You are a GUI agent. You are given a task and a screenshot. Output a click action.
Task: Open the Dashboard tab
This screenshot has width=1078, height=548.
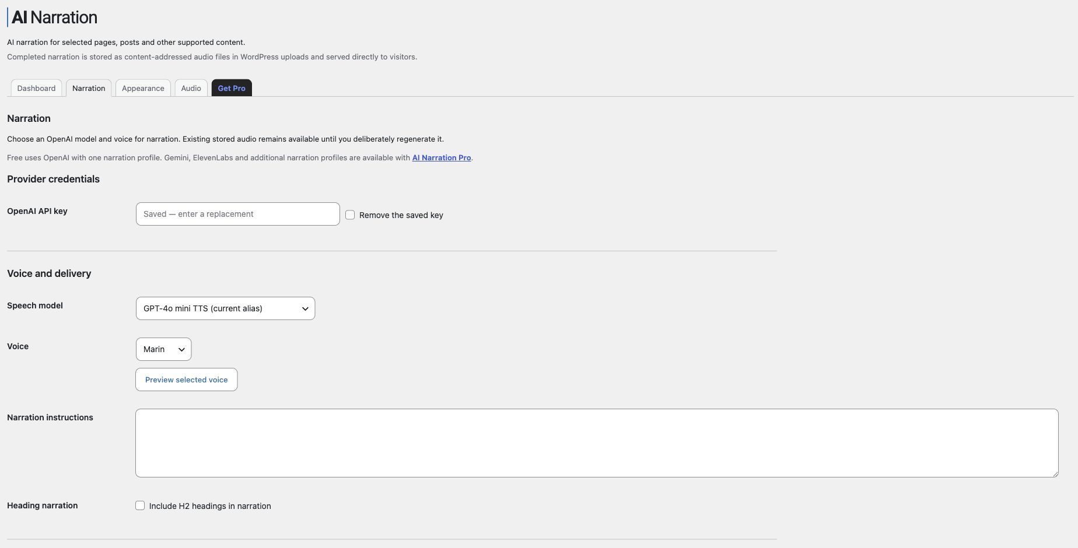pyautogui.click(x=36, y=88)
